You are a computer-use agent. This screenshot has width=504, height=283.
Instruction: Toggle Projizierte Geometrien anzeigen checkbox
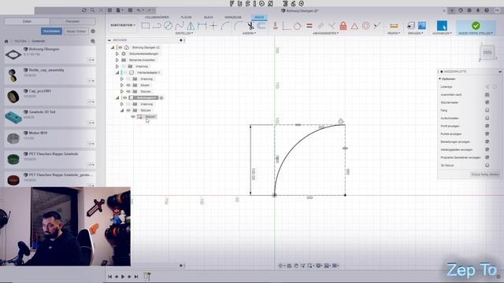487,157
